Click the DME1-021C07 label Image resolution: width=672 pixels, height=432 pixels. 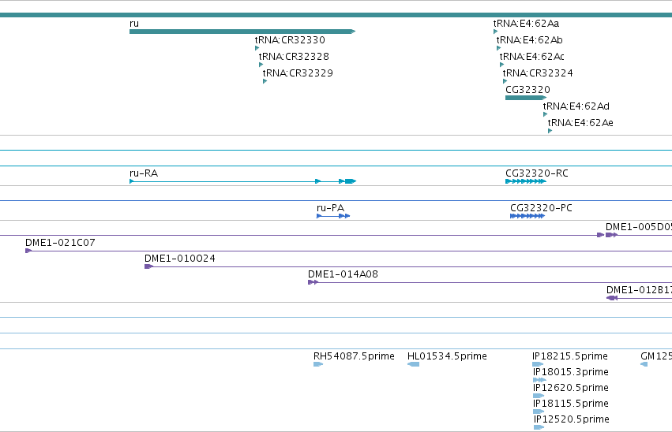(61, 243)
